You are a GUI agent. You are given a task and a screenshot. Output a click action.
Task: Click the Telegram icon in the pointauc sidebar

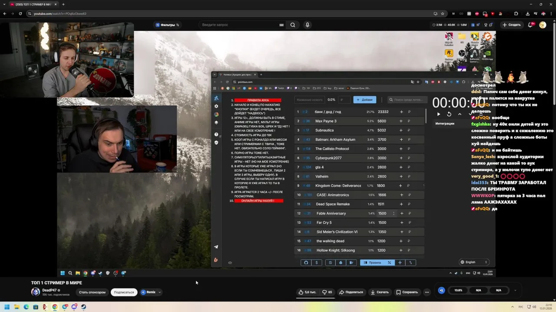216,247
